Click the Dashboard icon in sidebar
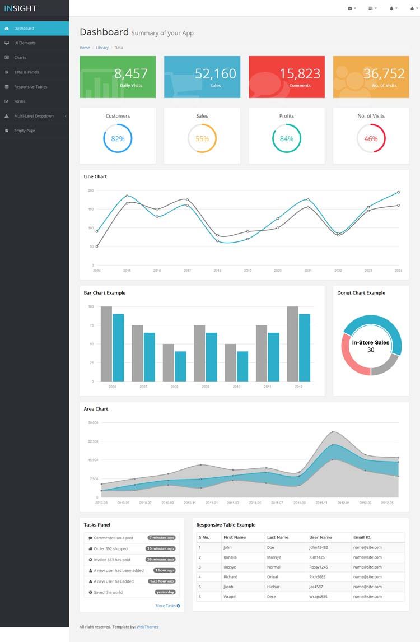Screen dimensions: 420x642 pyautogui.click(x=7, y=29)
